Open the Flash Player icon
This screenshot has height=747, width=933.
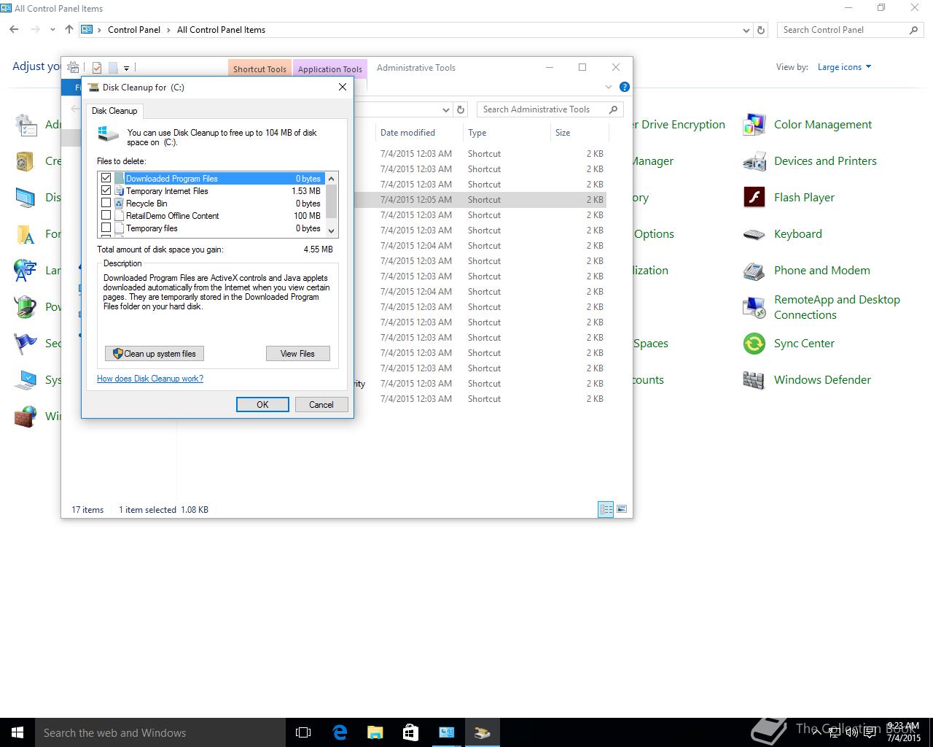pyautogui.click(x=754, y=198)
